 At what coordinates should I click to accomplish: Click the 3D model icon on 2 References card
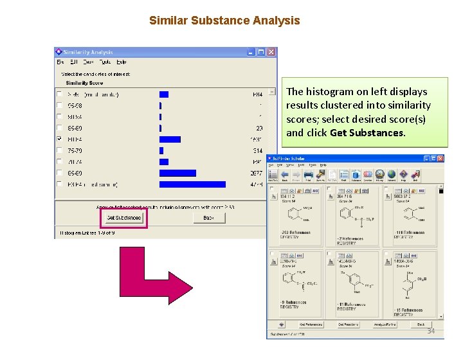click(349, 191)
